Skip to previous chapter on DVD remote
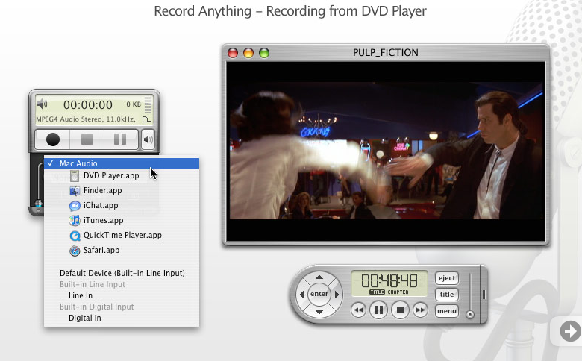This screenshot has width=582, height=361. (358, 310)
